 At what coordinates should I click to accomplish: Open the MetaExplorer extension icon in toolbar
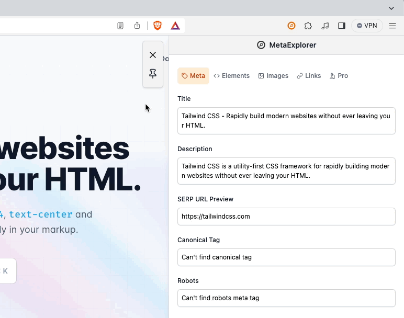tap(291, 26)
